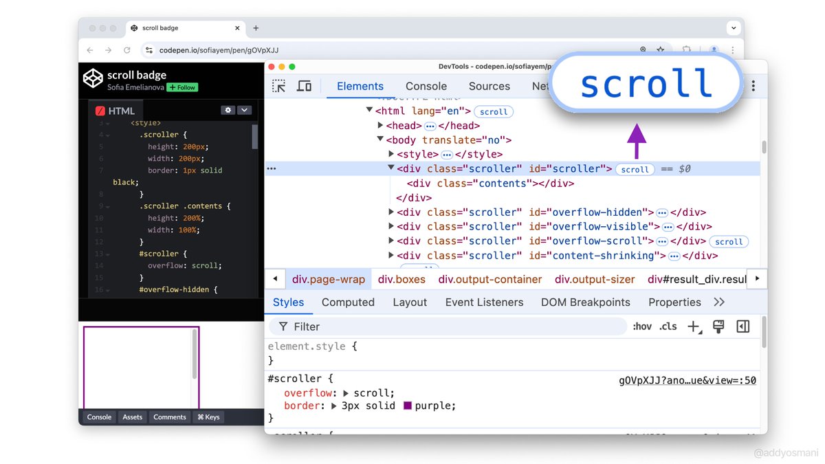The height and width of the screenshot is (464, 825).
Task: Open a new Chrome tab with the plus icon
Action: coord(256,28)
